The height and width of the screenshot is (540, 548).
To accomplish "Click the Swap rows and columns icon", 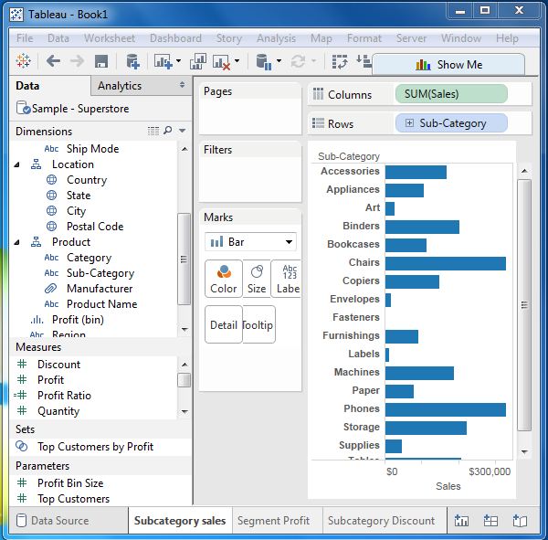I will [x=340, y=61].
